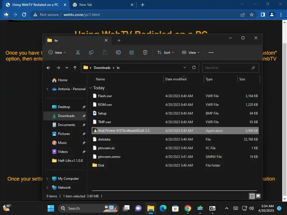Click the Copy icon in Explorer toolbar

(91, 52)
